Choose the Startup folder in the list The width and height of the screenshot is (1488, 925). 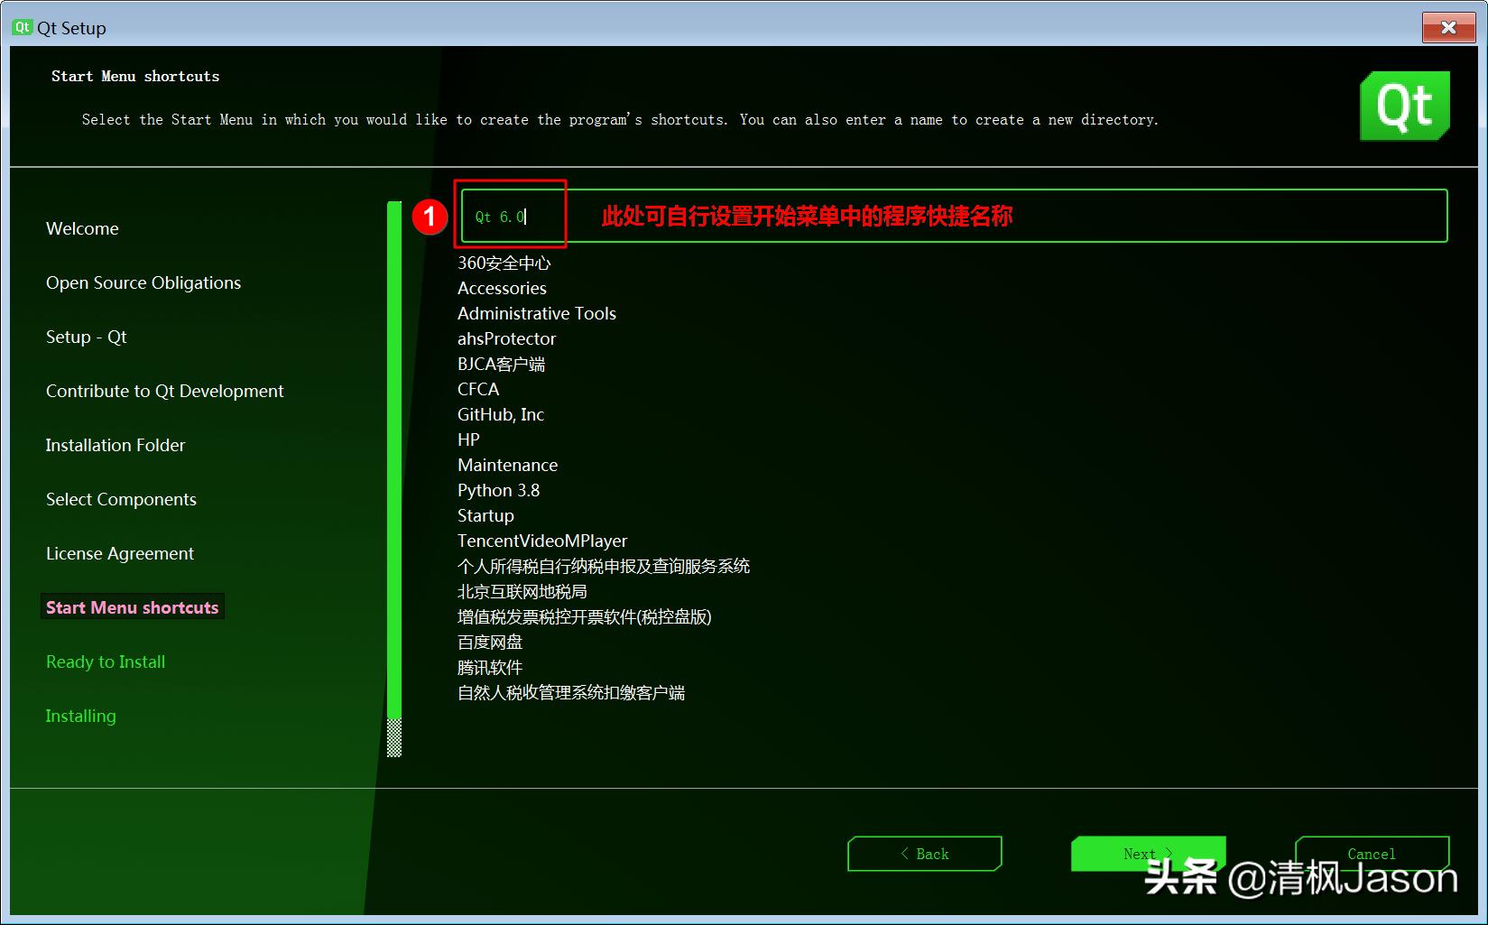tap(485, 515)
